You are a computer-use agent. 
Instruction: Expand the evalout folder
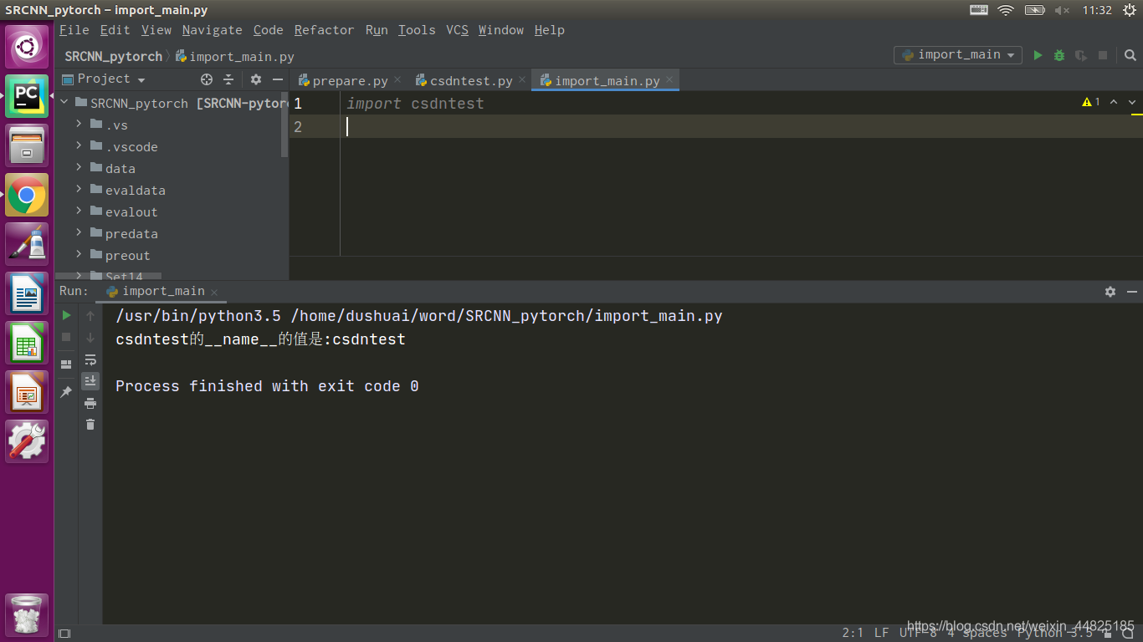click(79, 211)
